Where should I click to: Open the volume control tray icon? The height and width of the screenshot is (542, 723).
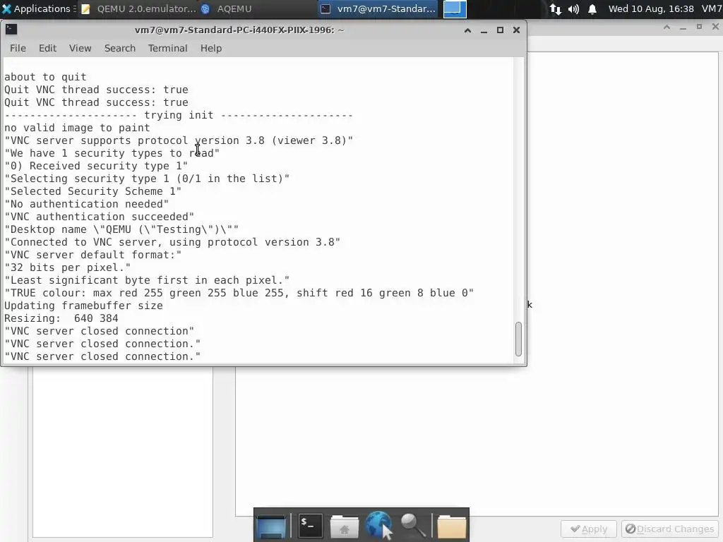pos(573,8)
